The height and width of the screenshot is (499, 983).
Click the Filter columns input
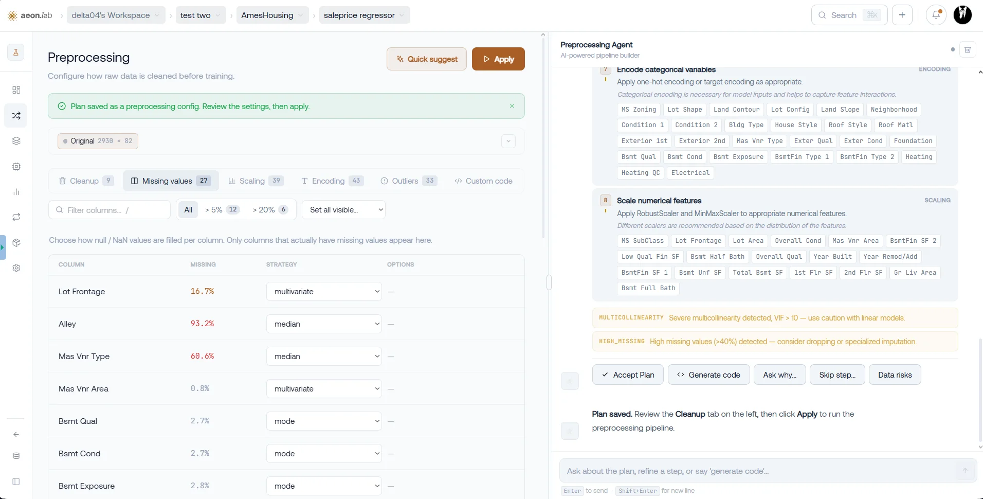110,210
